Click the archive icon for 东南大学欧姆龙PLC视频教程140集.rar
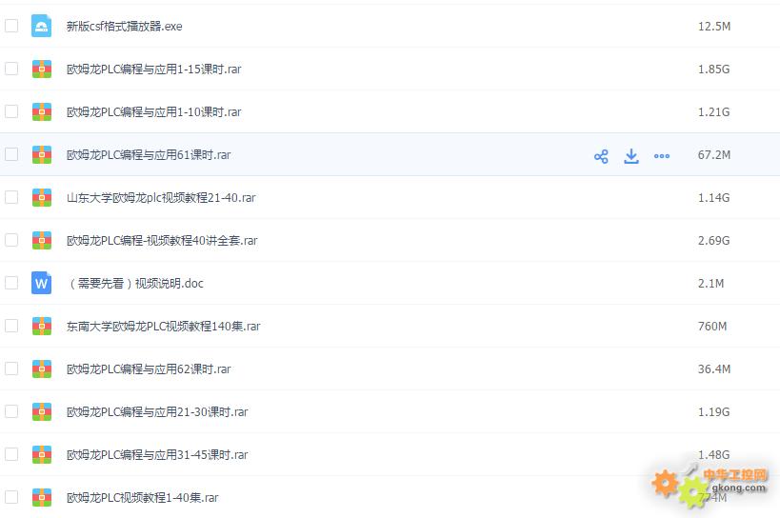Image resolution: width=780 pixels, height=518 pixels. tap(42, 326)
